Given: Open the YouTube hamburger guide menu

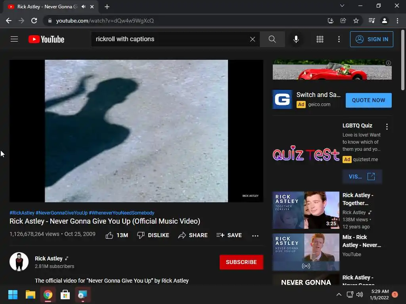Looking at the screenshot, I should pyautogui.click(x=14, y=39).
